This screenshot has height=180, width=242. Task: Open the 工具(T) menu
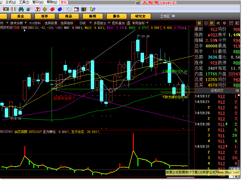pos(24,2)
